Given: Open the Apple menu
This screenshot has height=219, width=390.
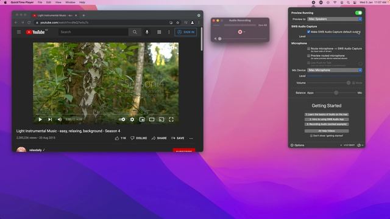Looking at the screenshot, I should click(x=5, y=2).
